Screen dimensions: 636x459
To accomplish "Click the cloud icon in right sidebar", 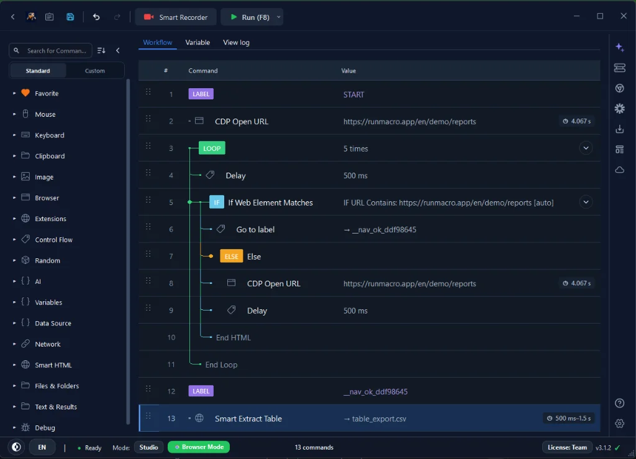I will (x=619, y=170).
